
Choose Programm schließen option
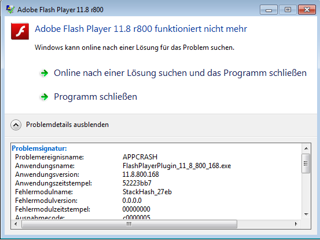[x=95, y=97]
